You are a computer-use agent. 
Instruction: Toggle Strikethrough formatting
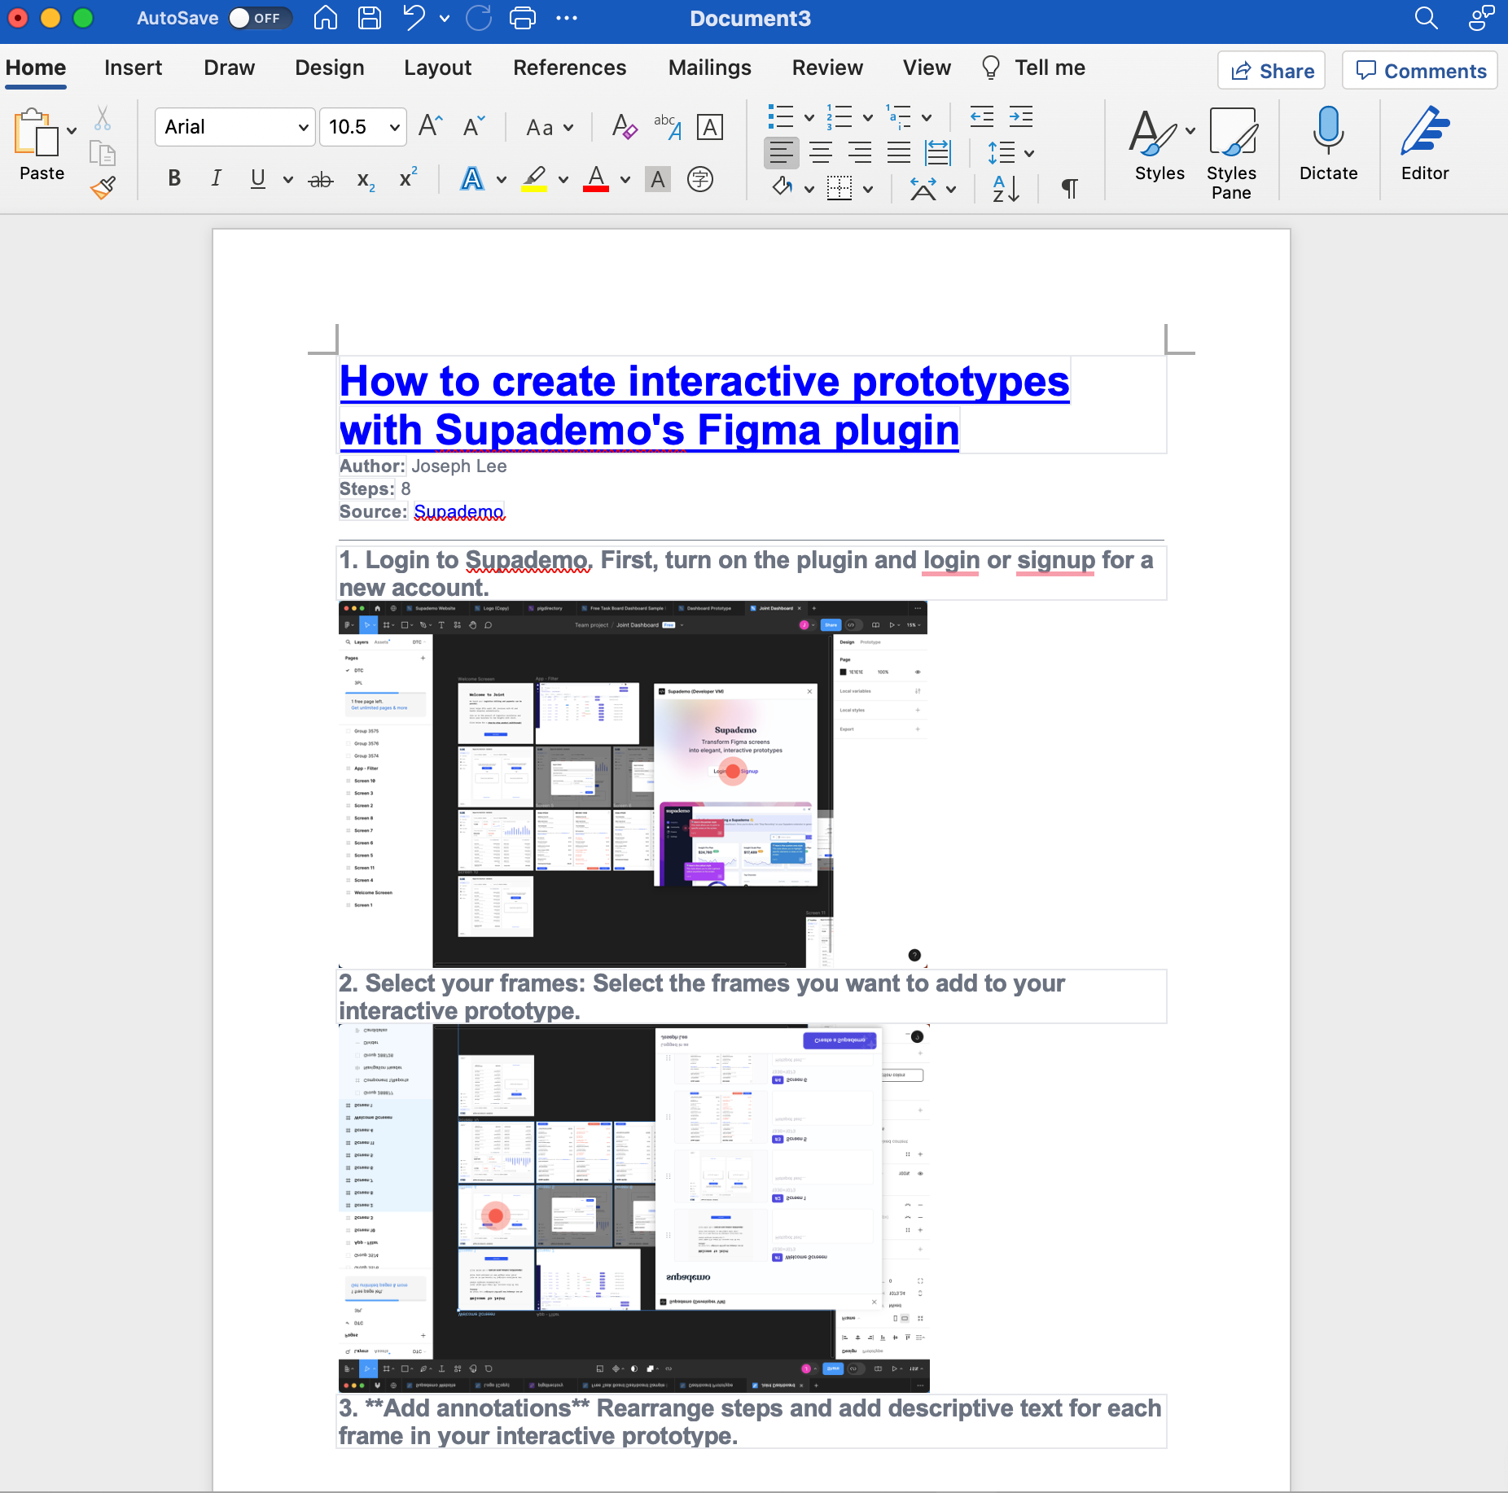(x=321, y=180)
